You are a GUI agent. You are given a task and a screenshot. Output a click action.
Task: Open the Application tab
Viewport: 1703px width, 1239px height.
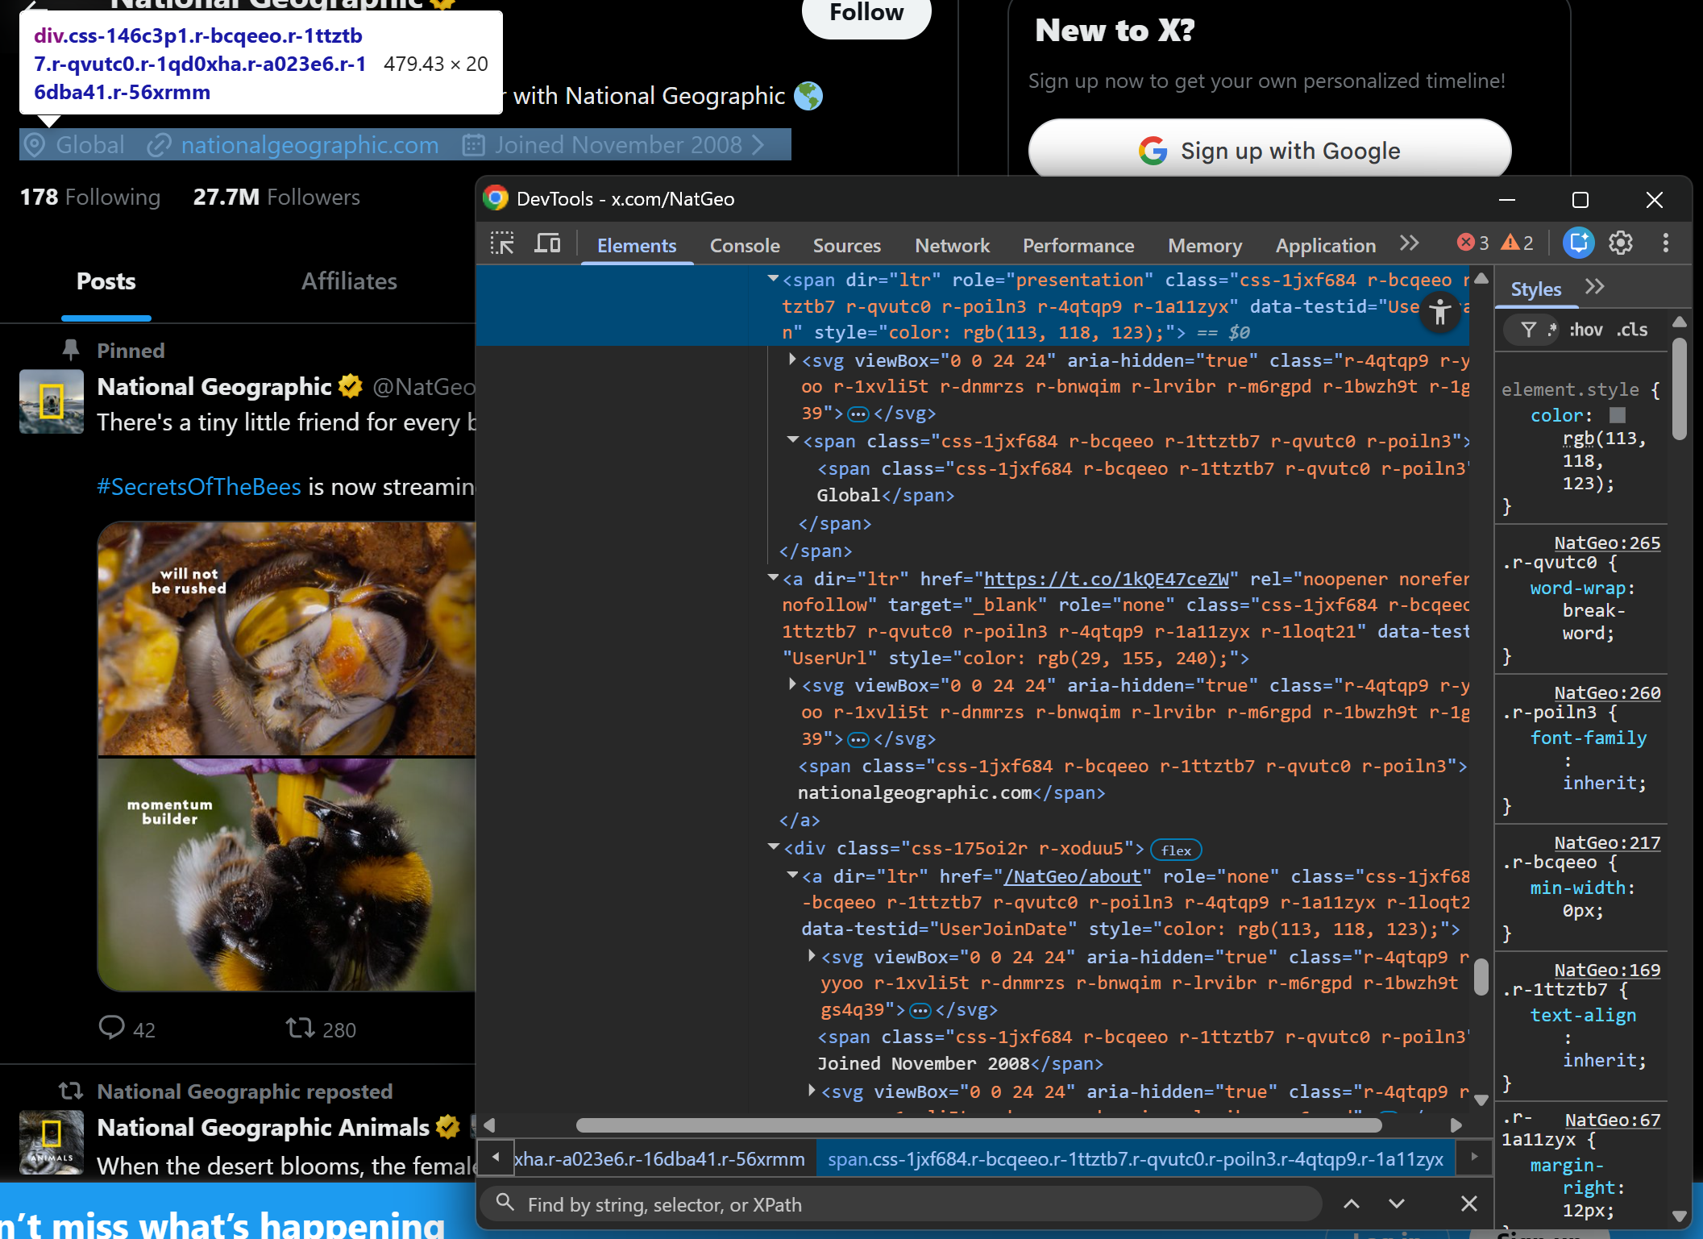pyautogui.click(x=1326, y=245)
